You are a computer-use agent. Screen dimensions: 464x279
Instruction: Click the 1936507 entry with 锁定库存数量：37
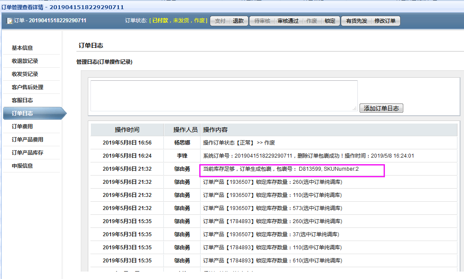click(271, 234)
